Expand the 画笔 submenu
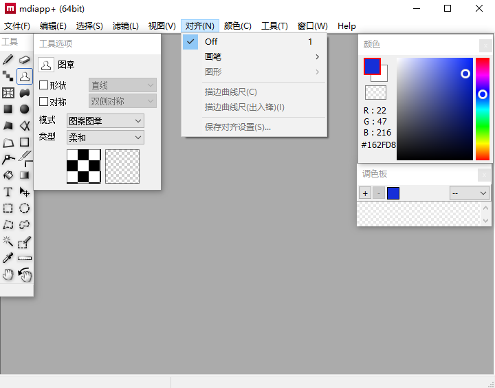Image resolution: width=495 pixels, height=388 pixels. 254,57
